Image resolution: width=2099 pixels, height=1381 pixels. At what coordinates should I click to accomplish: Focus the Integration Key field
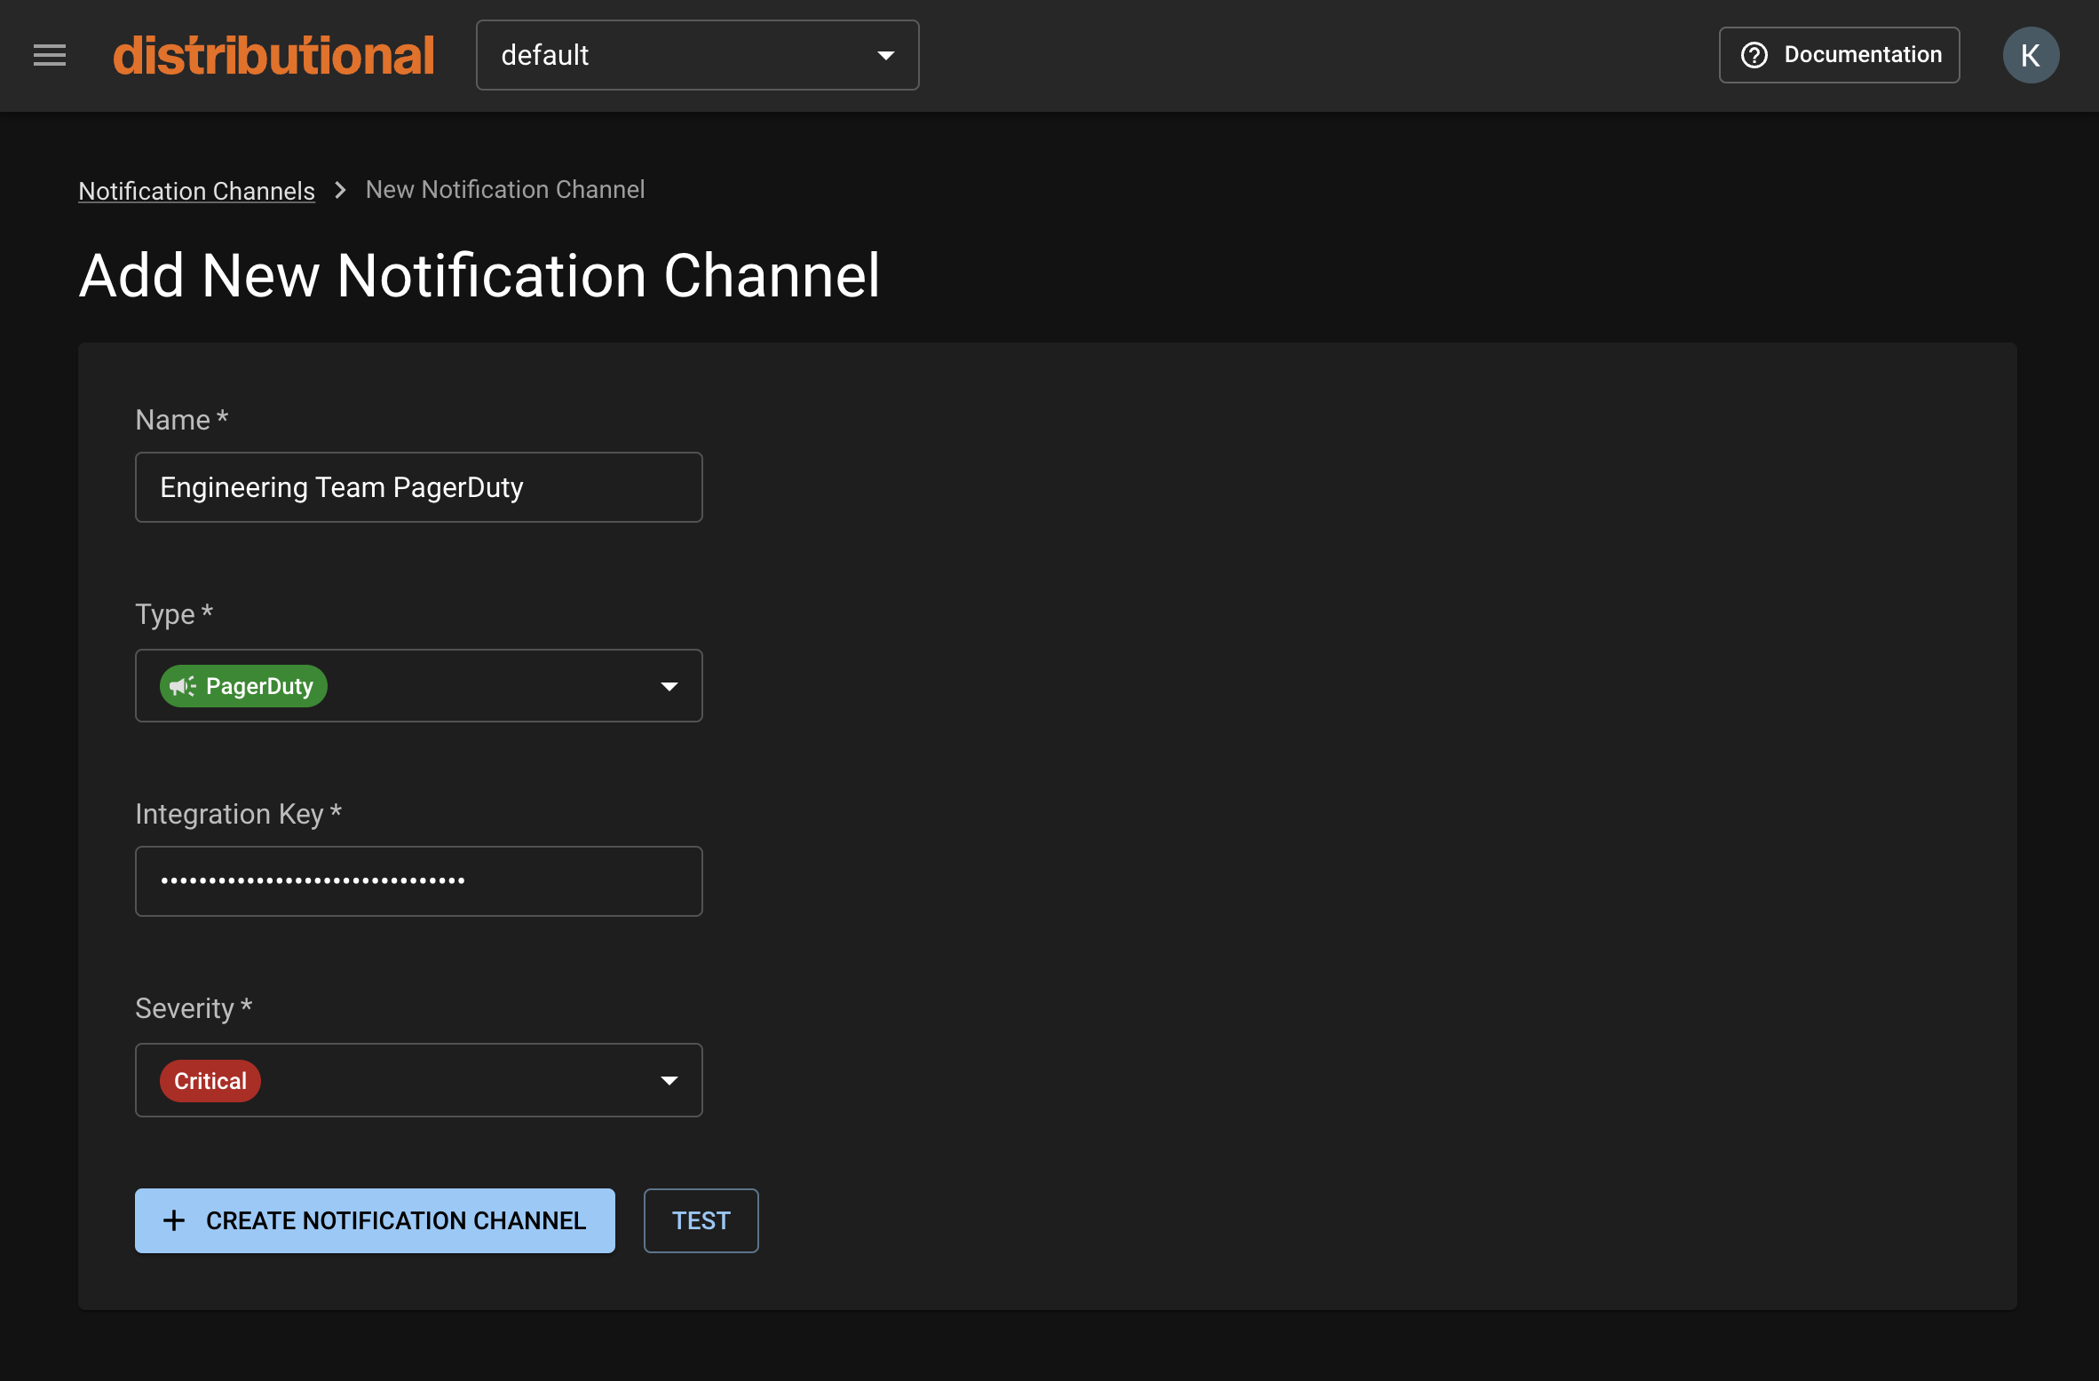pos(418,881)
